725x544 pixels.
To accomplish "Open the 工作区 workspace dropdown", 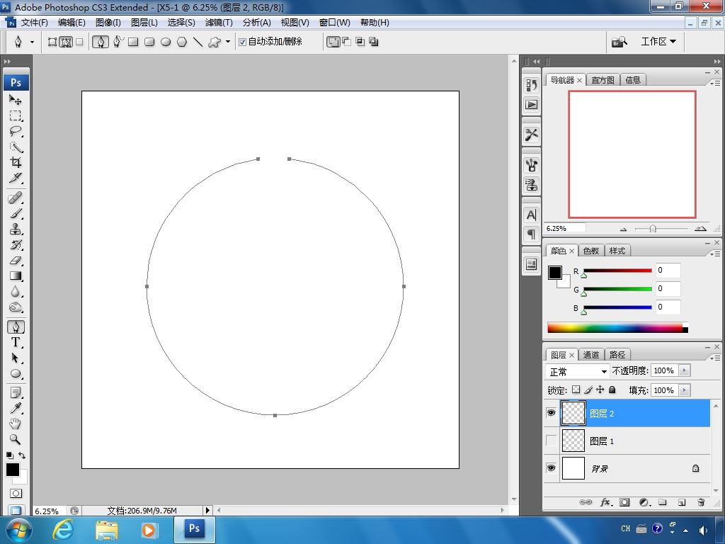I will (x=658, y=42).
